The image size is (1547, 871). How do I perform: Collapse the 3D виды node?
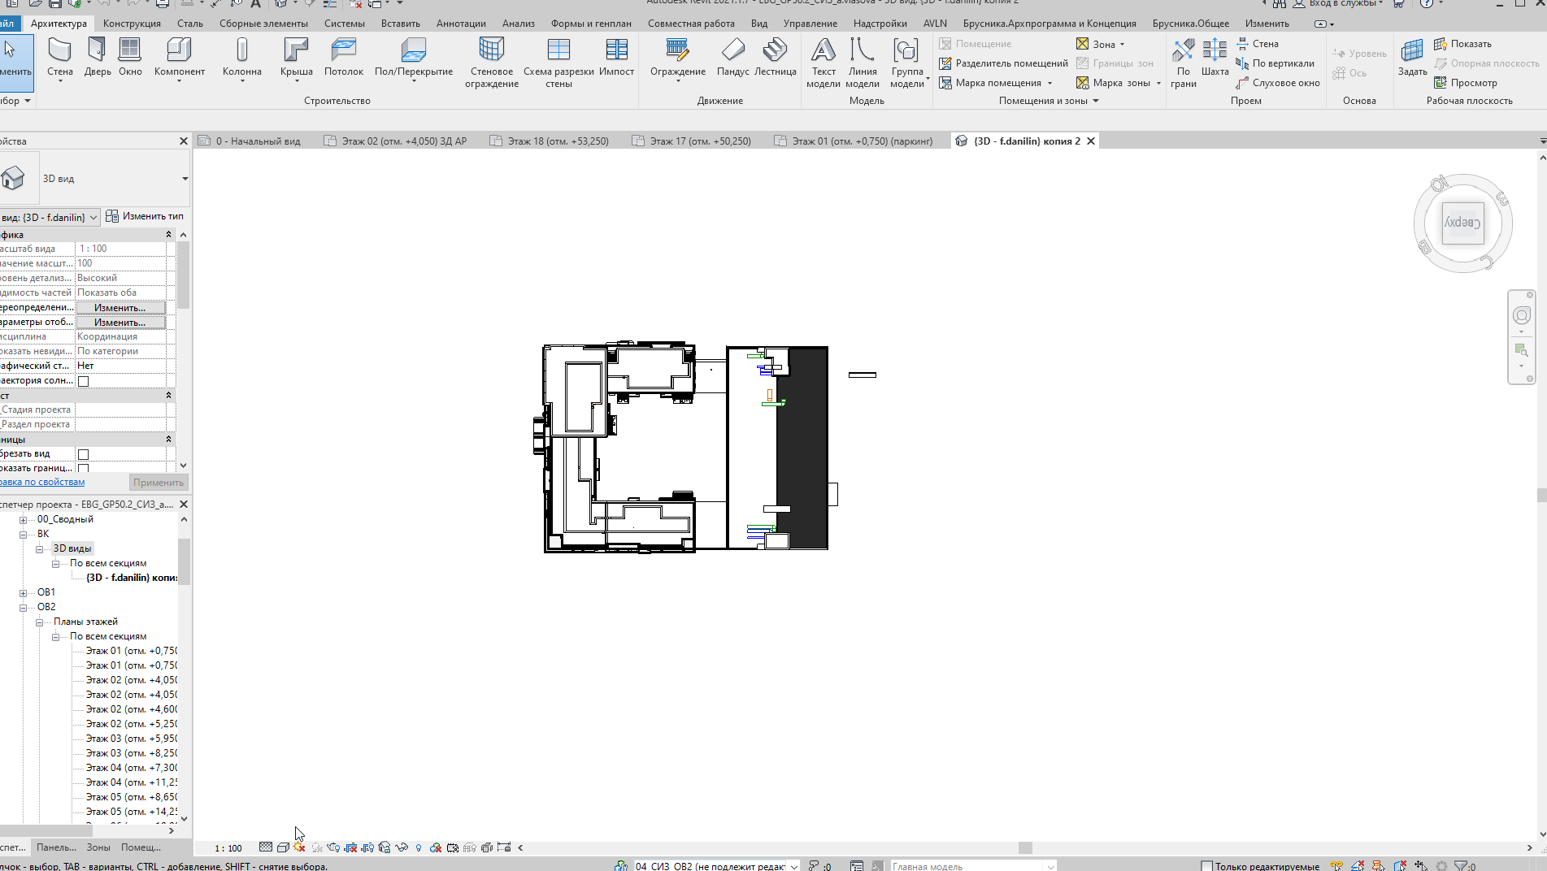click(39, 549)
